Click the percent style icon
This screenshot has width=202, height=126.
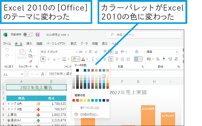click(x=158, y=59)
